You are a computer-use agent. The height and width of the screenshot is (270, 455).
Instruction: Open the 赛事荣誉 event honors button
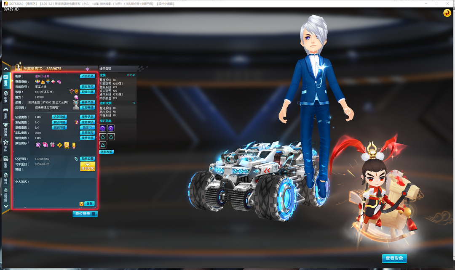[x=87, y=102]
